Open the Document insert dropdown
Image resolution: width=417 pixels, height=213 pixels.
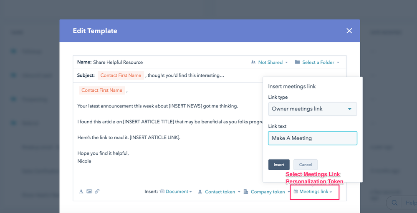(x=176, y=191)
